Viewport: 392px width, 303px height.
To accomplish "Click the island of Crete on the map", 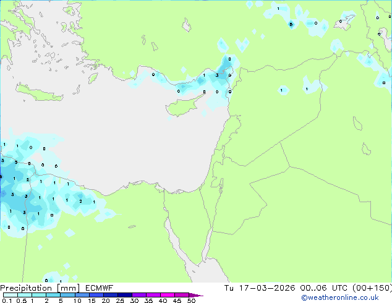I will (x=39, y=93).
